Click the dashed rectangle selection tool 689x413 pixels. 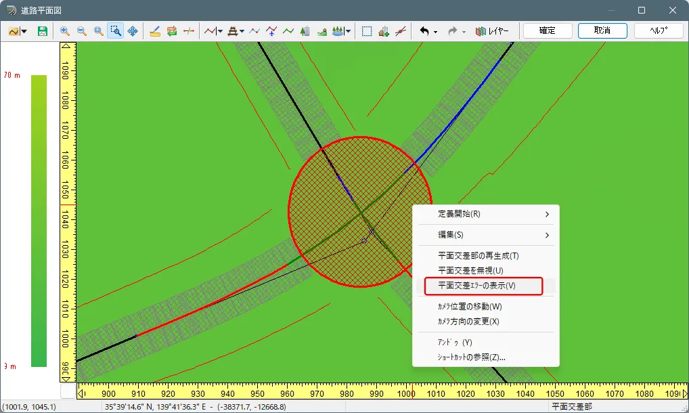367,31
